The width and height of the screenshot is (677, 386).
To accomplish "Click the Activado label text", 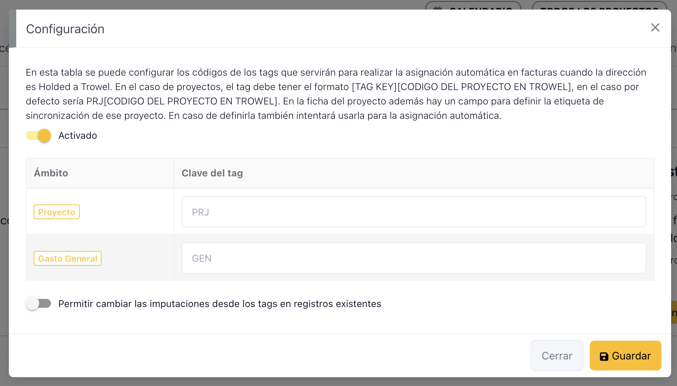I will click(78, 135).
